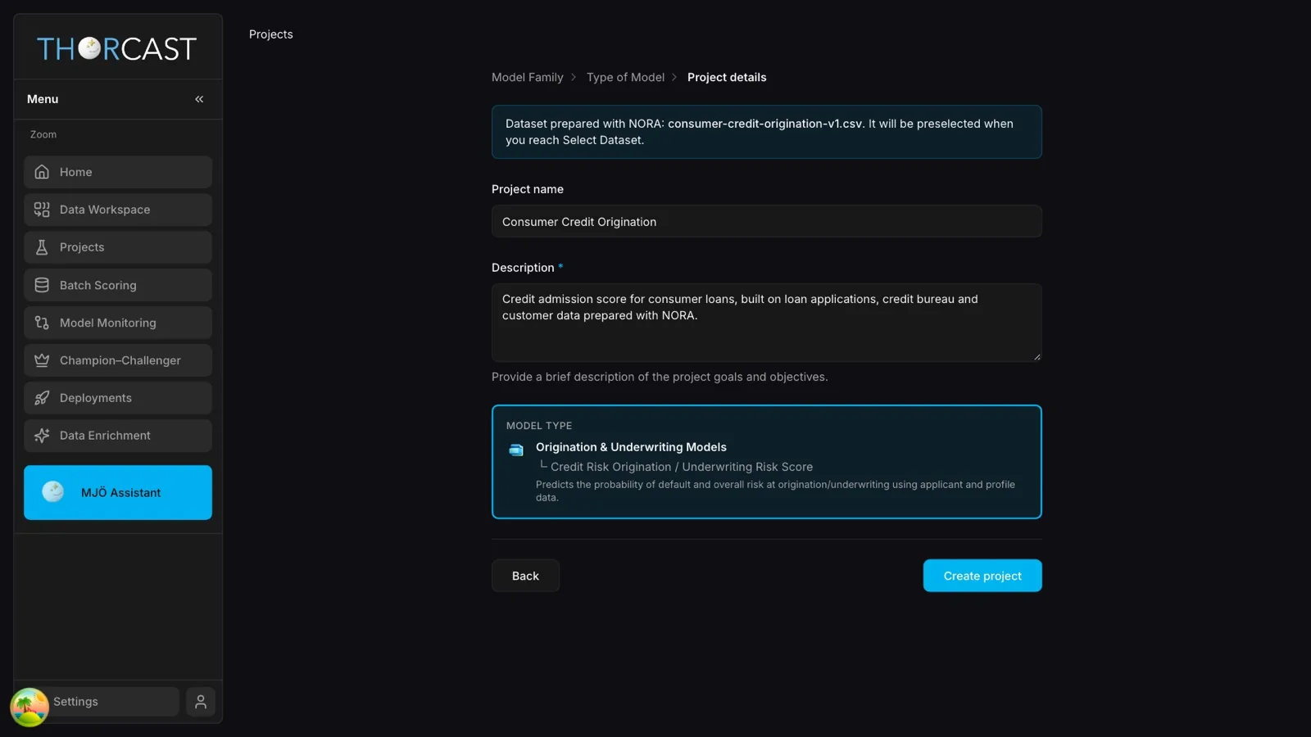Image resolution: width=1311 pixels, height=737 pixels.
Task: Click the palm tree avatar badge
Action: click(29, 708)
